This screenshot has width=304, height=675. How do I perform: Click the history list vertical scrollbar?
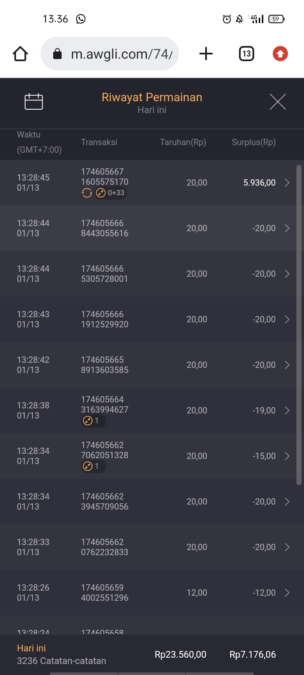tap(299, 325)
